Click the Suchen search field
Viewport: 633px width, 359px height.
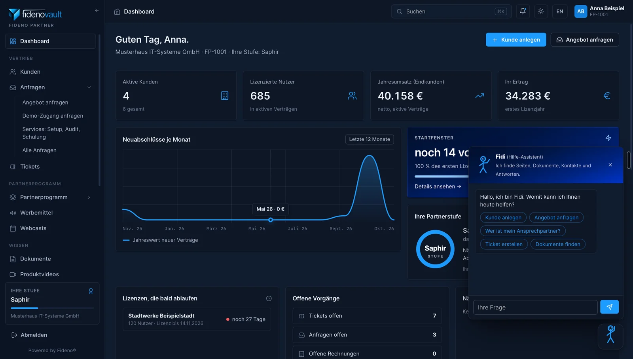coord(451,11)
